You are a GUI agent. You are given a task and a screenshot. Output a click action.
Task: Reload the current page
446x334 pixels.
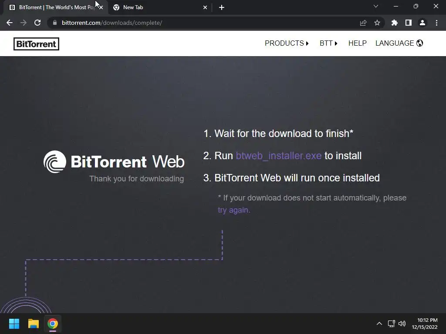coord(37,23)
